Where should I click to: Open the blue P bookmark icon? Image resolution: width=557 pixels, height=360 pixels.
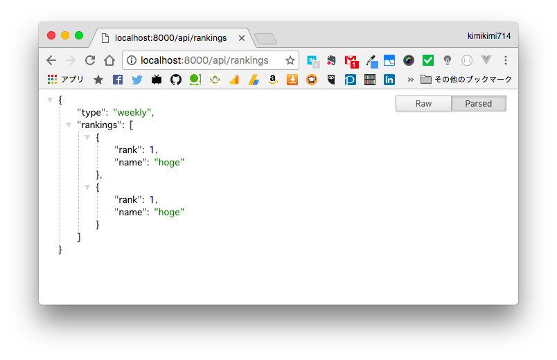(351, 80)
